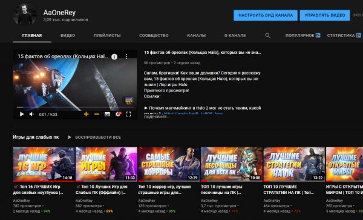363x220 pixels.
Task: Click title ИГРЫ С ОТКРЫТЫМ МИРОМ
Action: (x=344, y=190)
